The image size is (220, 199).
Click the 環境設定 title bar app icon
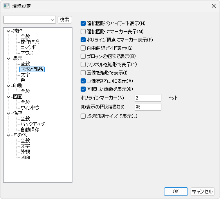click(x=6, y=6)
